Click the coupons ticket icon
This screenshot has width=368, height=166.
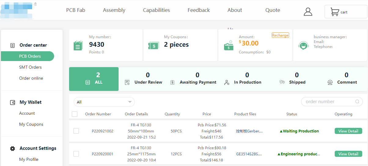pyautogui.click(x=153, y=45)
